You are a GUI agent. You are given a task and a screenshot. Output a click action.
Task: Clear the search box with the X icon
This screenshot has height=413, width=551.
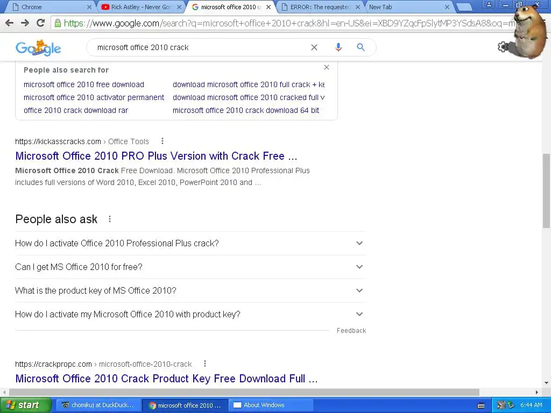(x=314, y=47)
